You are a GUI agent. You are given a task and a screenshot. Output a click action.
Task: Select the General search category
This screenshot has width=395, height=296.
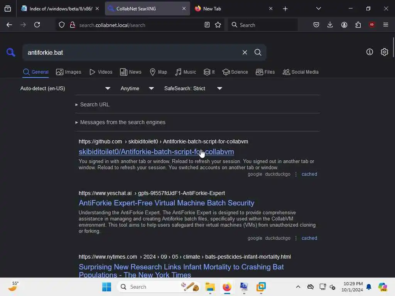coord(35,72)
